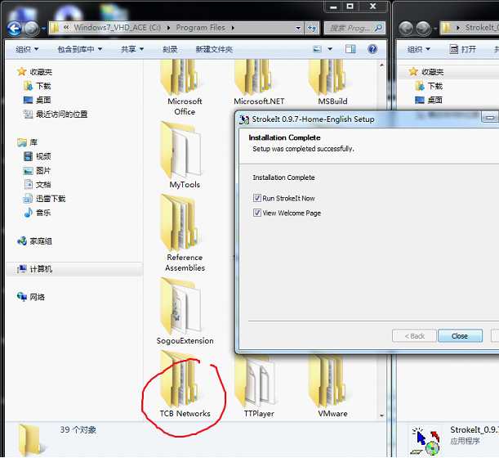Select the TTPlayer folder

click(259, 387)
